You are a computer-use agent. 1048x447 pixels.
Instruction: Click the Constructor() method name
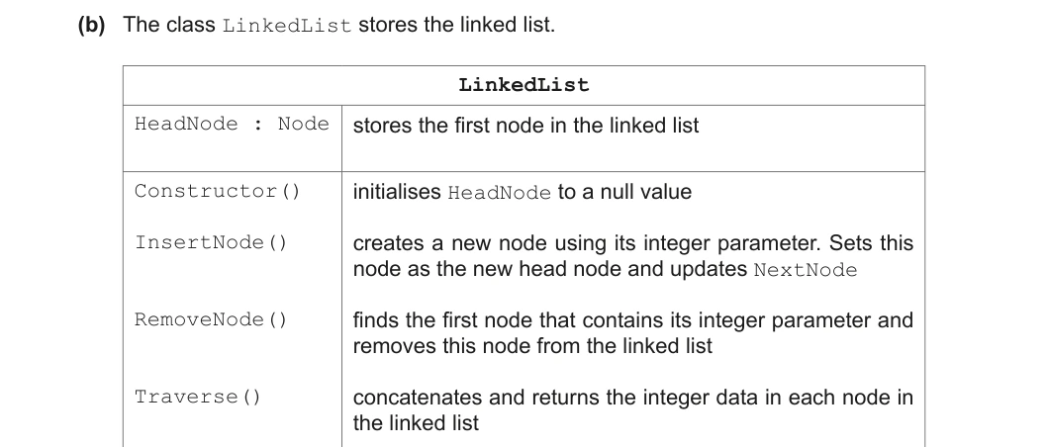coord(217,191)
